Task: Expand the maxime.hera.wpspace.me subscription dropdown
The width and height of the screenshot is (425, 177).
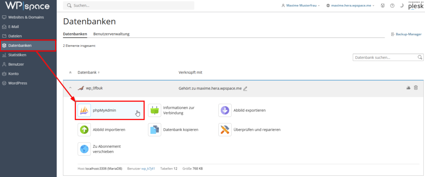Action: point(350,6)
